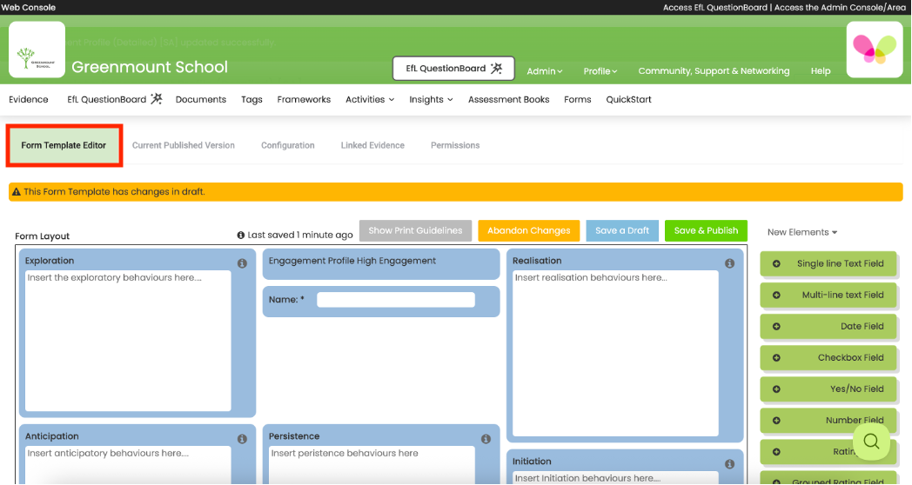Click the plus icon for Multi-line text Field
This screenshot has height=485, width=912.
776,295
